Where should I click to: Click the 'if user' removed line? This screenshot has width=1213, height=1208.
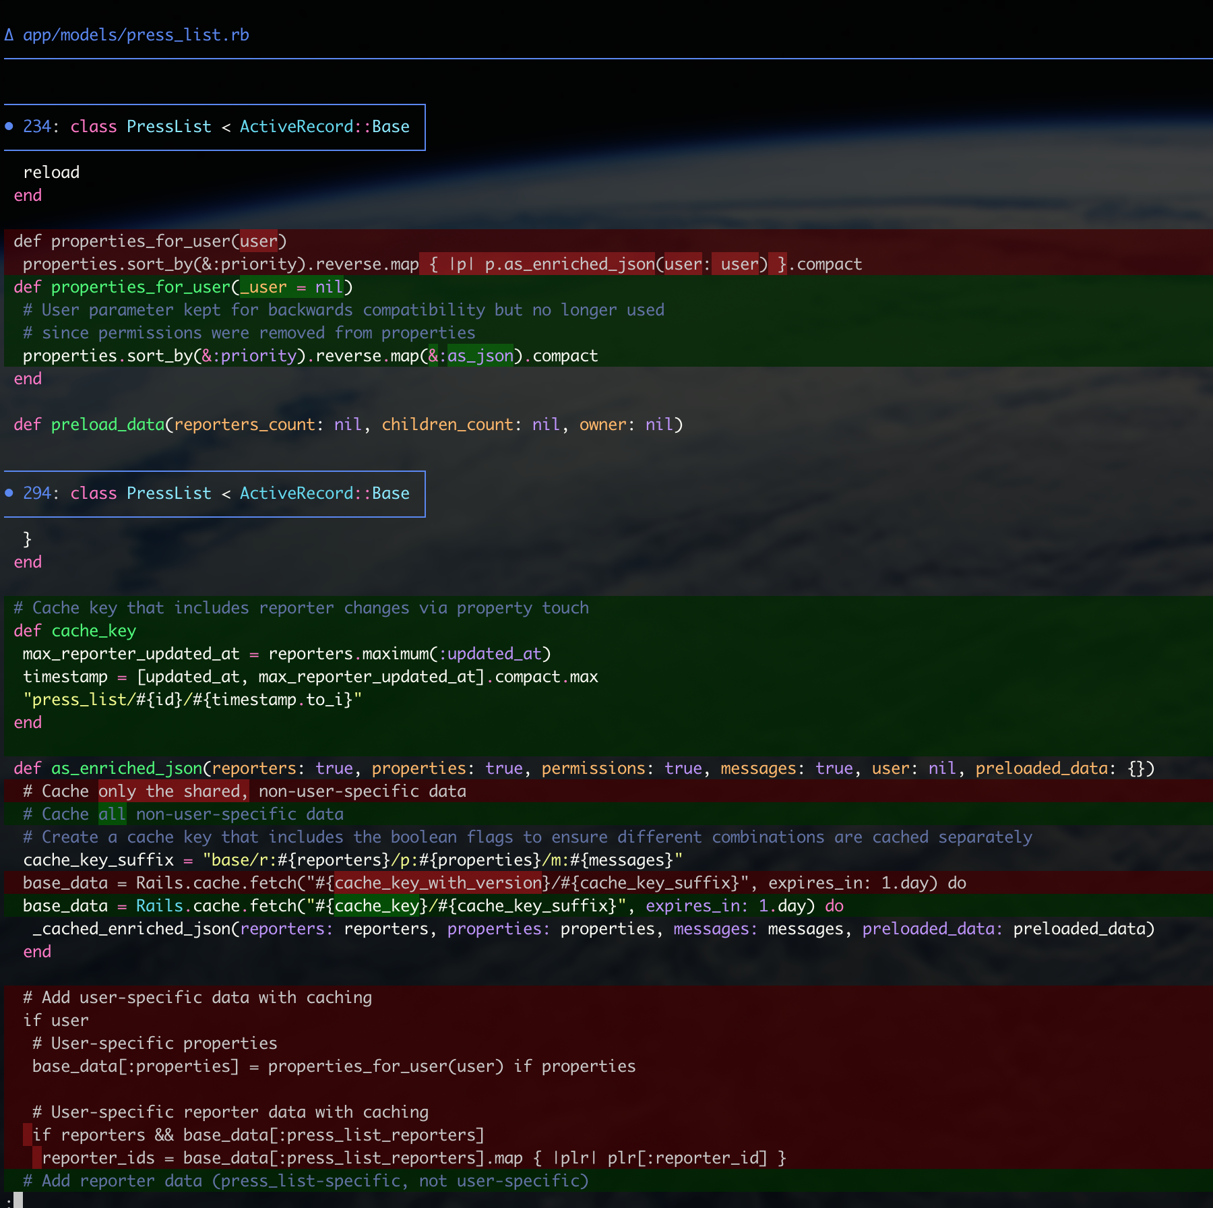click(56, 1021)
